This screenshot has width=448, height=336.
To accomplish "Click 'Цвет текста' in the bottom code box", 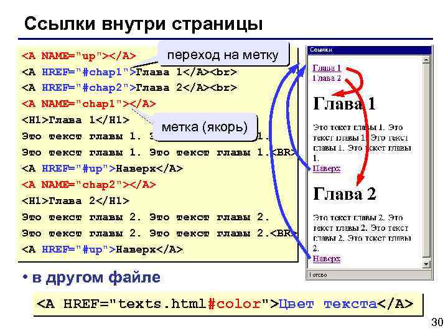I will click(x=327, y=304).
